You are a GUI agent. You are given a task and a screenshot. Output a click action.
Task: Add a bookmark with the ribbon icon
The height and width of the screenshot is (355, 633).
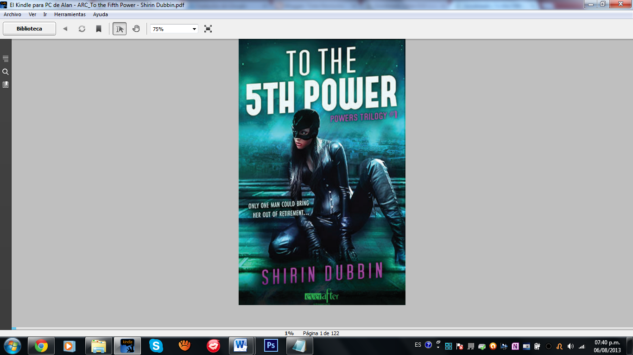pos(99,29)
